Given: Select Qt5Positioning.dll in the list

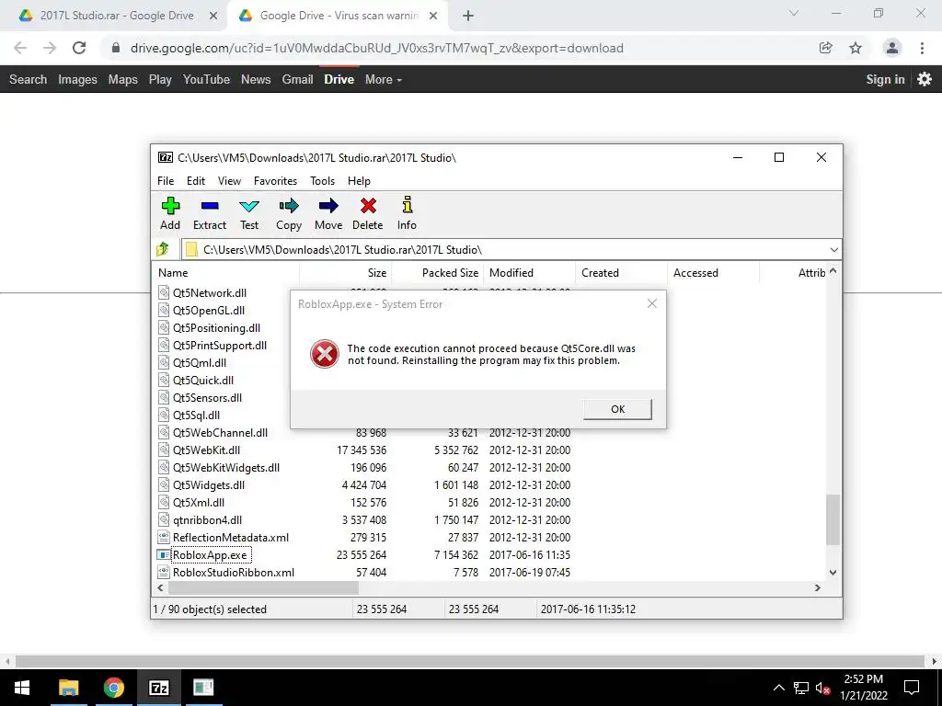Looking at the screenshot, I should click(216, 328).
